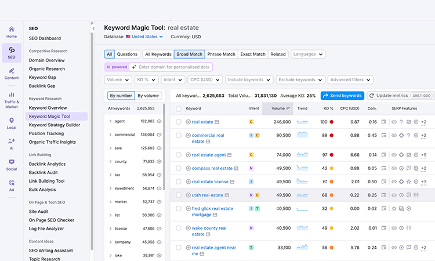Click the trend sparkline for 'real estate'
This screenshot has width=435, height=261.
pos(302,122)
